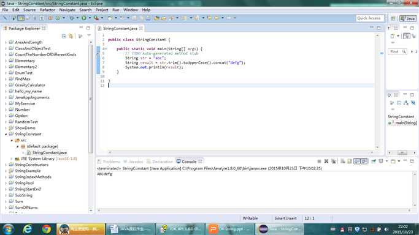Screen dimensions: 419x235
Task: Select StringConstant class in the Outline
Action: click(401, 117)
